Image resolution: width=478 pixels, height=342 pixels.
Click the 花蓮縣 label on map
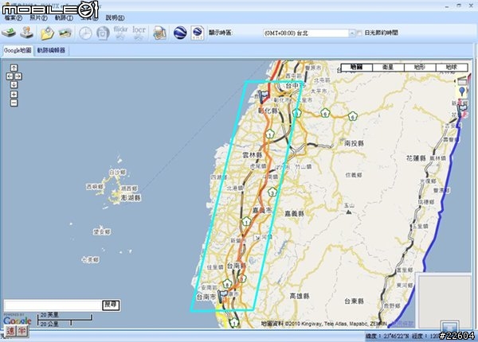[x=416, y=158]
